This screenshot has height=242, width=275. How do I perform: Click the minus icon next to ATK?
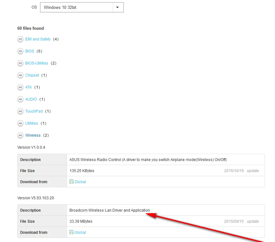pyautogui.click(x=20, y=87)
